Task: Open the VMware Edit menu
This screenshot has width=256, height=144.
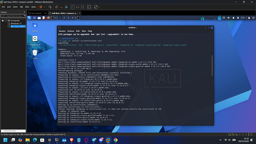Action: (9, 7)
